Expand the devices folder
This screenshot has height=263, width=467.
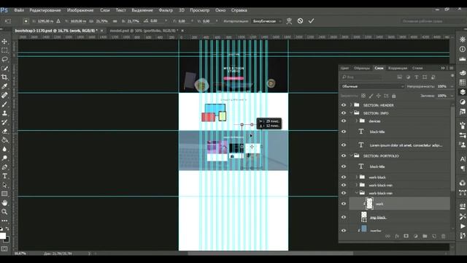(357, 121)
